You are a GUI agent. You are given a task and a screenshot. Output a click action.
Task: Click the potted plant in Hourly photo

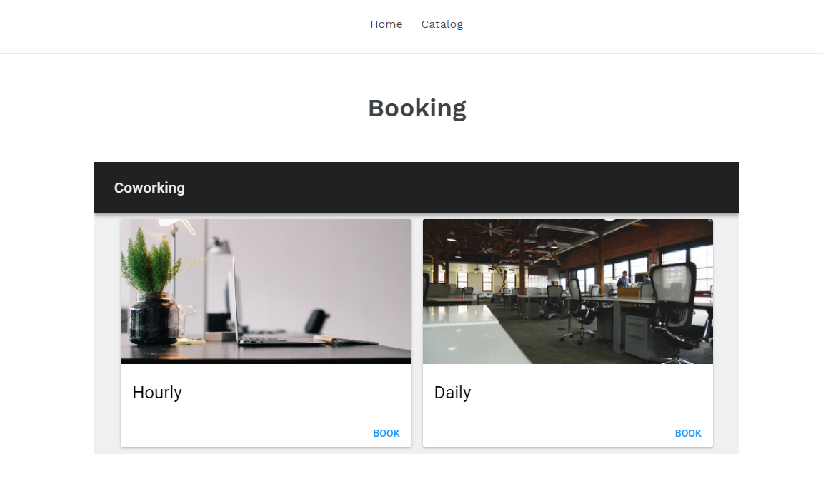point(152,285)
